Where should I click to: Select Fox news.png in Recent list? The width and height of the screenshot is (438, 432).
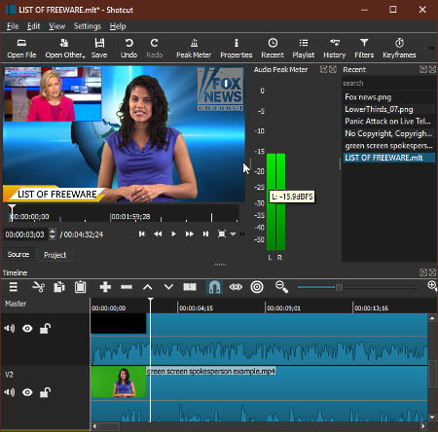[x=388, y=97]
